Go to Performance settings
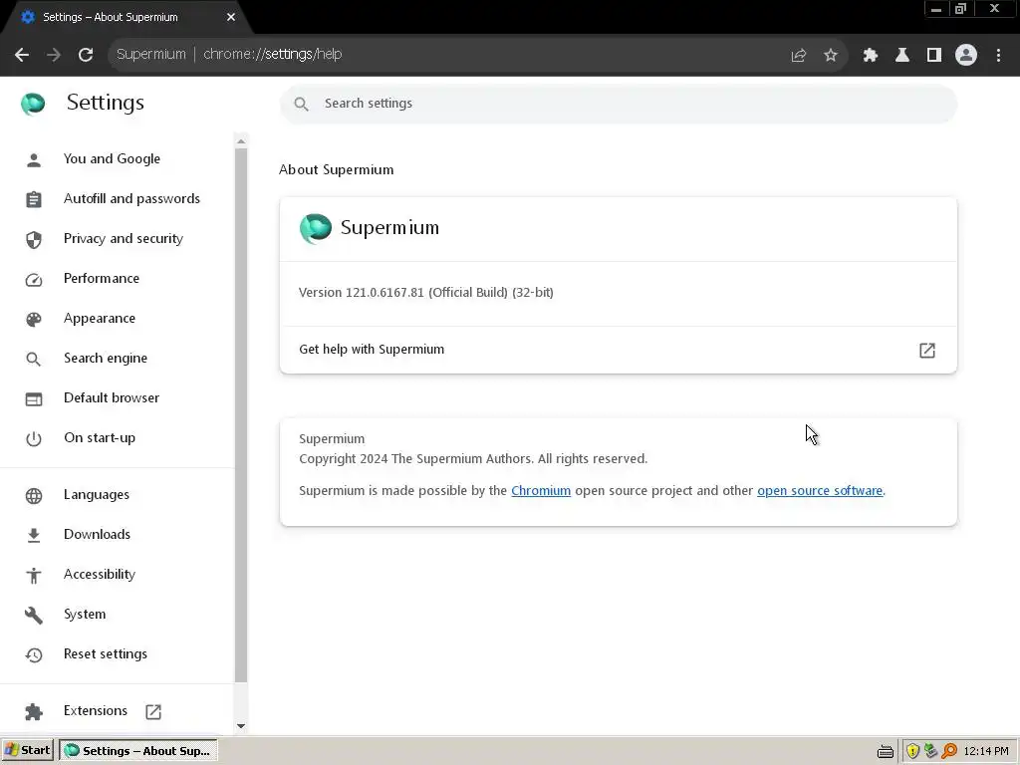 point(102,278)
